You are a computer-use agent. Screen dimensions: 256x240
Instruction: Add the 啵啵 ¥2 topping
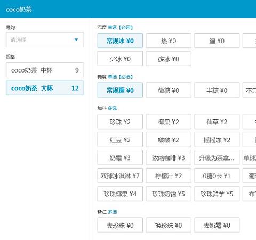coord(169,140)
